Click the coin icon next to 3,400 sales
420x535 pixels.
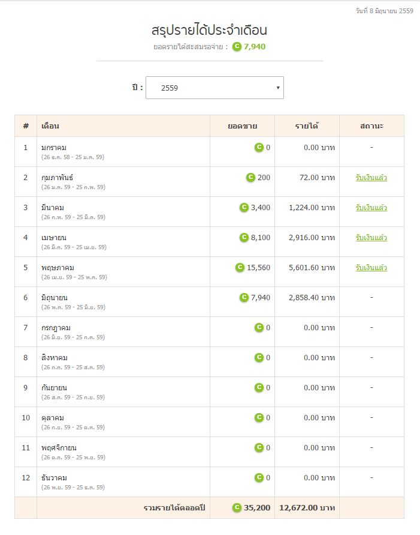pos(244,208)
